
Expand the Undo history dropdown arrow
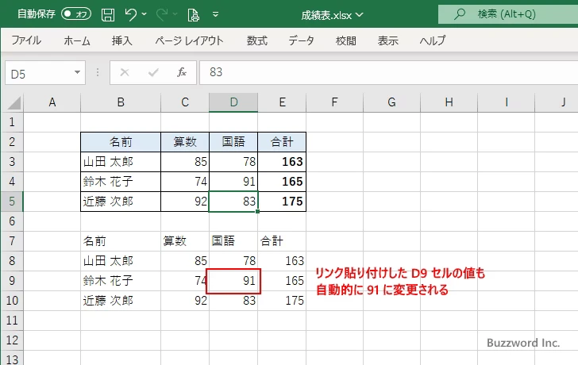[x=144, y=14]
